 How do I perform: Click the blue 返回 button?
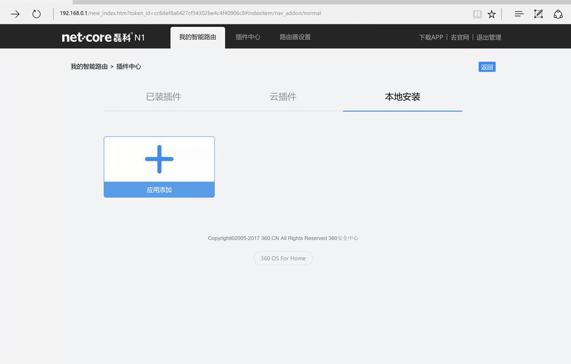pos(486,66)
